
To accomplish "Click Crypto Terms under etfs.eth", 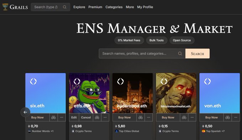I will point(84,131).
